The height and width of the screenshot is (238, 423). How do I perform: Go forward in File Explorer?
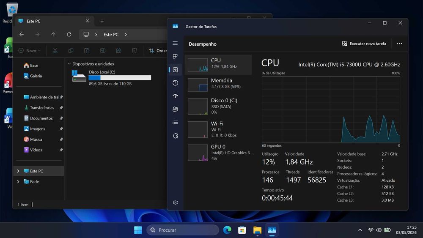[37, 35]
